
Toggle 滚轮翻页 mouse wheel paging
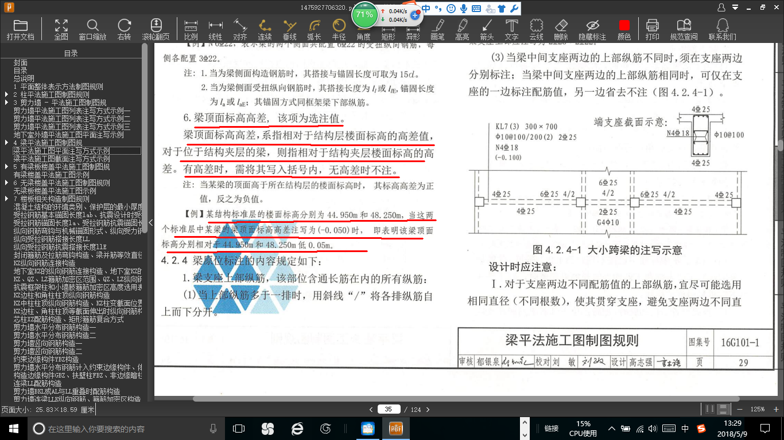tap(156, 29)
